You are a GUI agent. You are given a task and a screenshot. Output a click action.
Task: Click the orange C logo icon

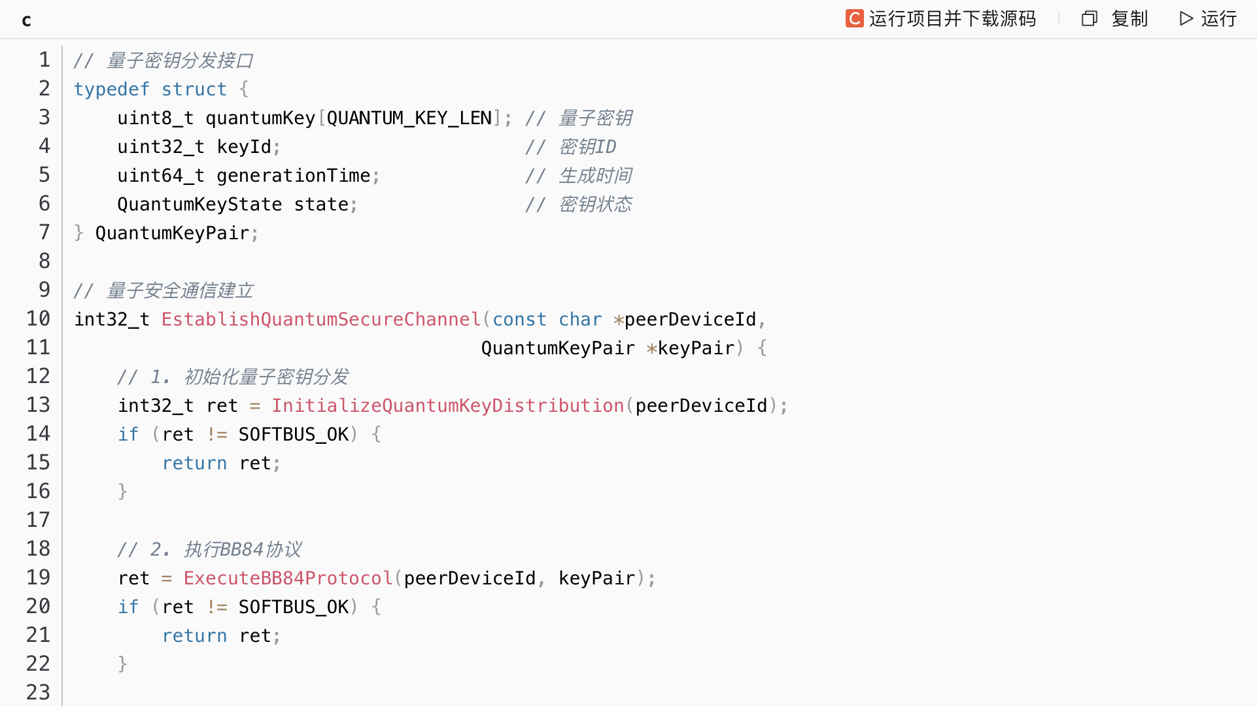[x=854, y=18]
